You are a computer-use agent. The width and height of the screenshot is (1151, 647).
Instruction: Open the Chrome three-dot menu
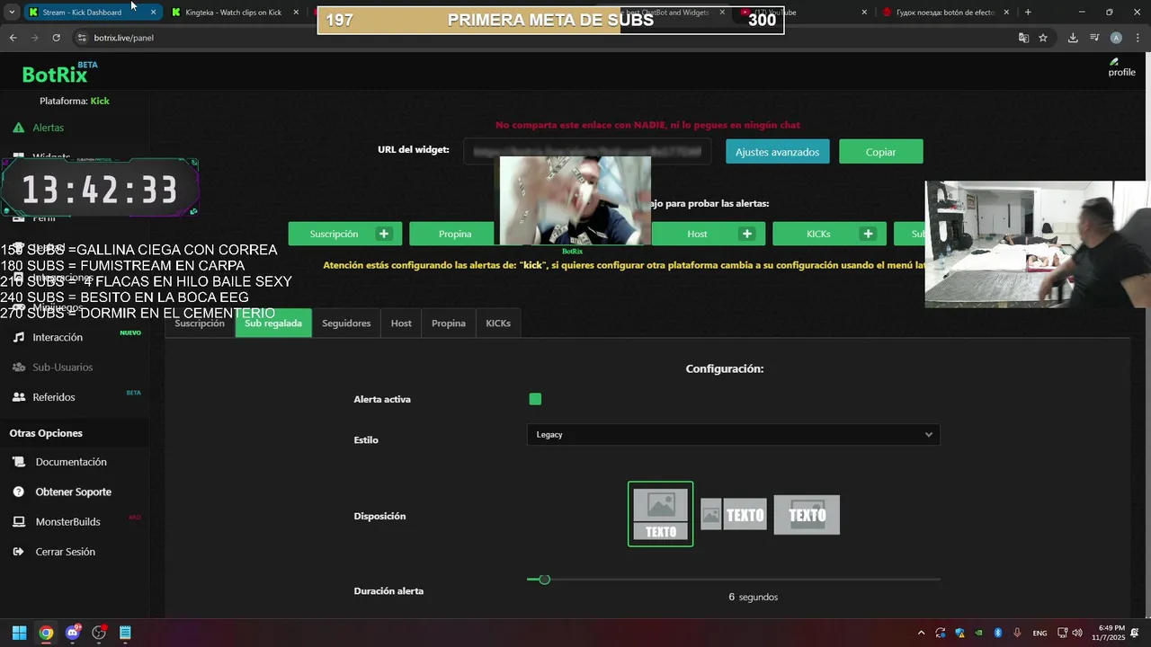1136,38
